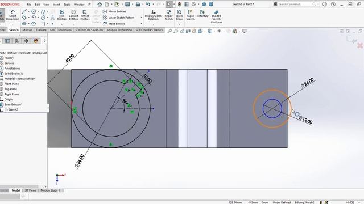Expand the Linear Sketch Pattern dropdown
This screenshot has height=204, width=364.
(142, 18)
